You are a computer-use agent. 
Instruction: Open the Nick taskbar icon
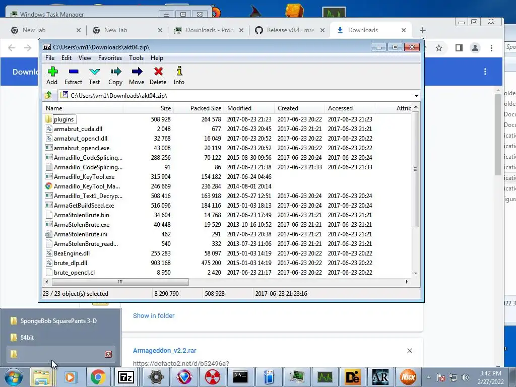[x=408, y=377]
